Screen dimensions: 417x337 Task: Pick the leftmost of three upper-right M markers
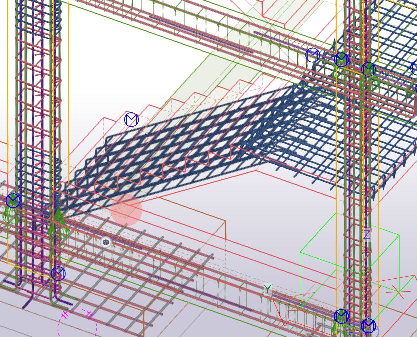[313, 55]
